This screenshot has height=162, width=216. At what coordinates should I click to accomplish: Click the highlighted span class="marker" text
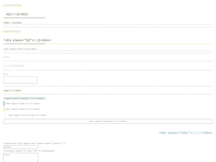(x=24, y=98)
